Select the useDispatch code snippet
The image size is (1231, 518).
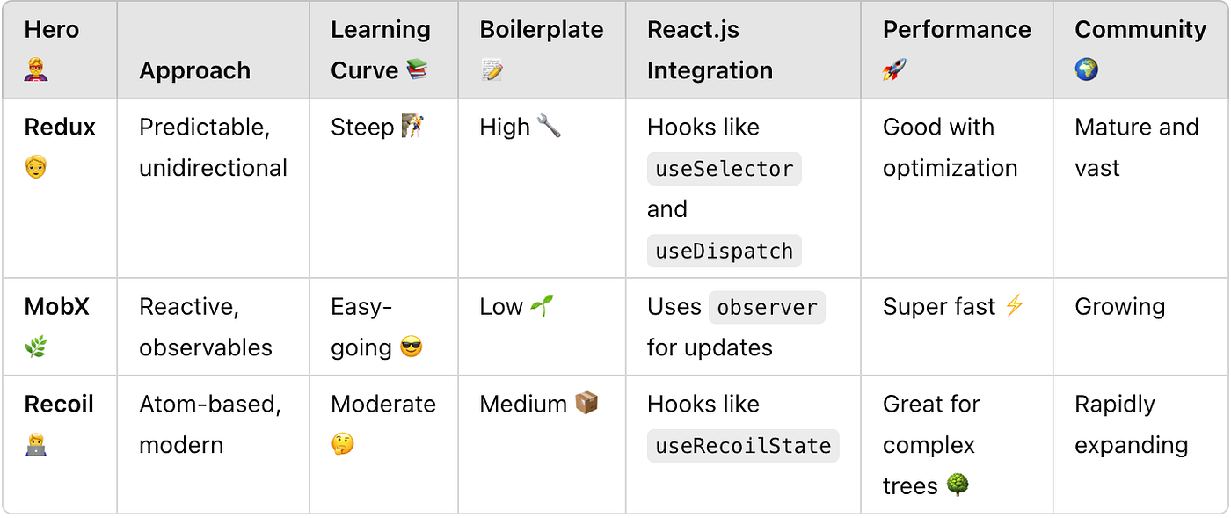point(725,251)
